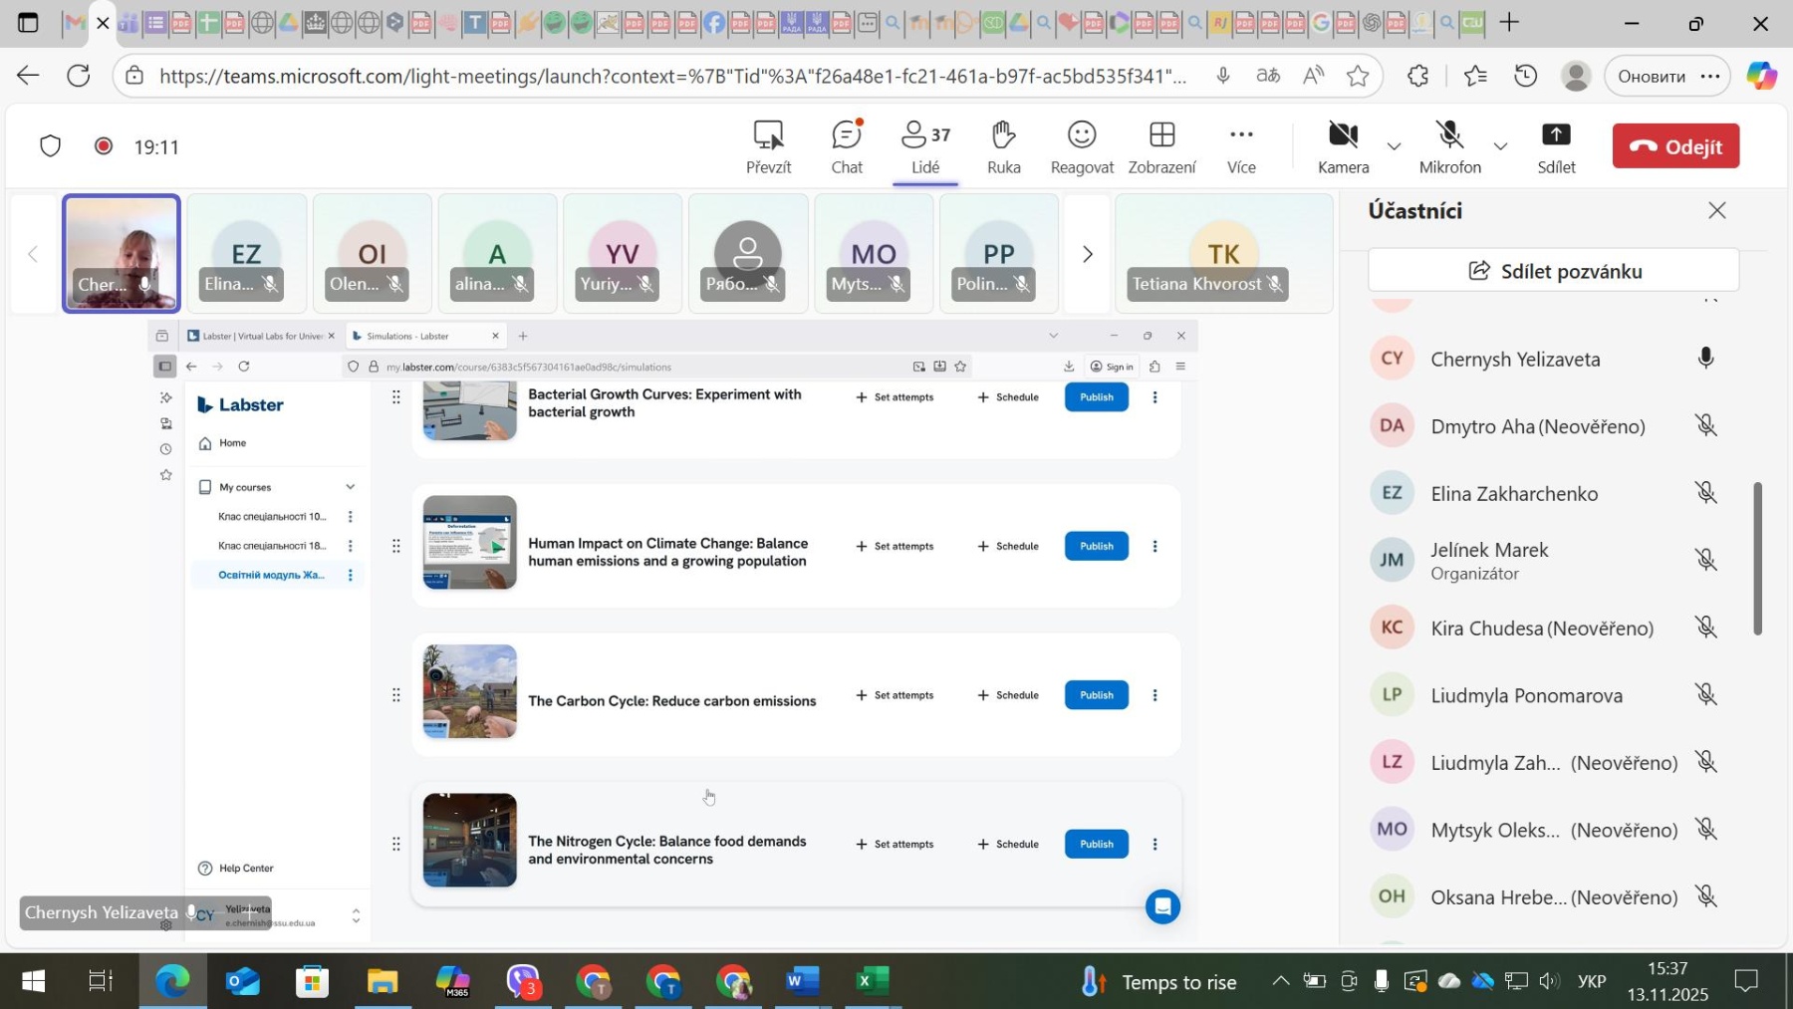This screenshot has width=1793, height=1009.
Task: Click Převzít take control icon
Action: [x=768, y=135]
